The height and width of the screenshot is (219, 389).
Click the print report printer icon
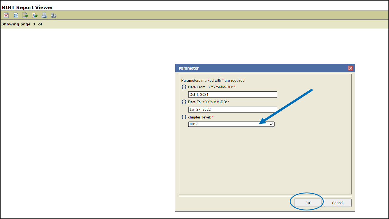click(44, 15)
